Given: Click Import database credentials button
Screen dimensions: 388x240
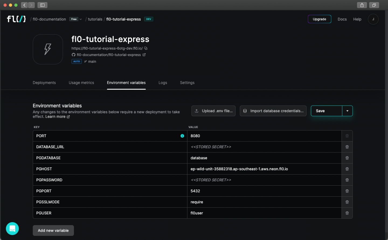Looking at the screenshot, I should pos(273,111).
